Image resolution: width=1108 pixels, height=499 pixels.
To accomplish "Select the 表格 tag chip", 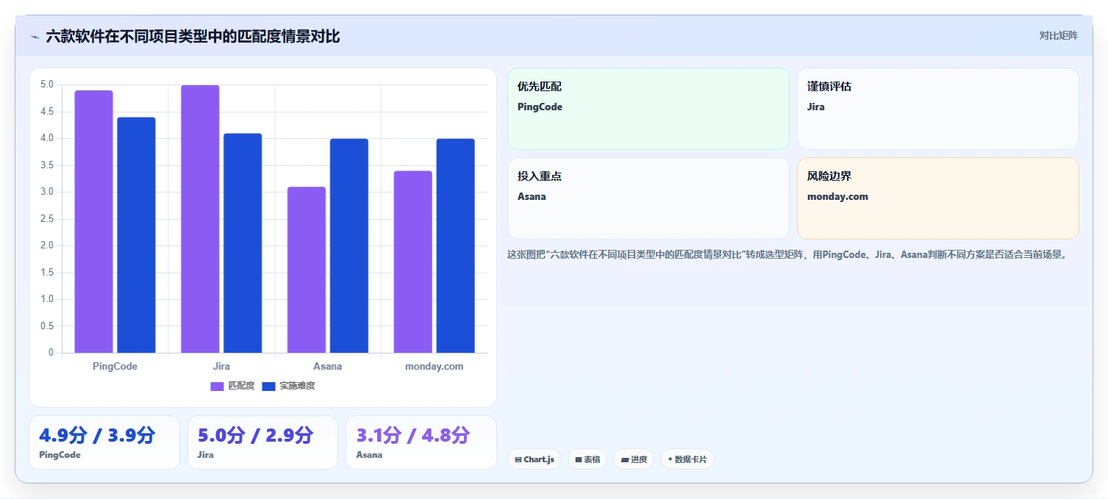I will click(x=587, y=459).
